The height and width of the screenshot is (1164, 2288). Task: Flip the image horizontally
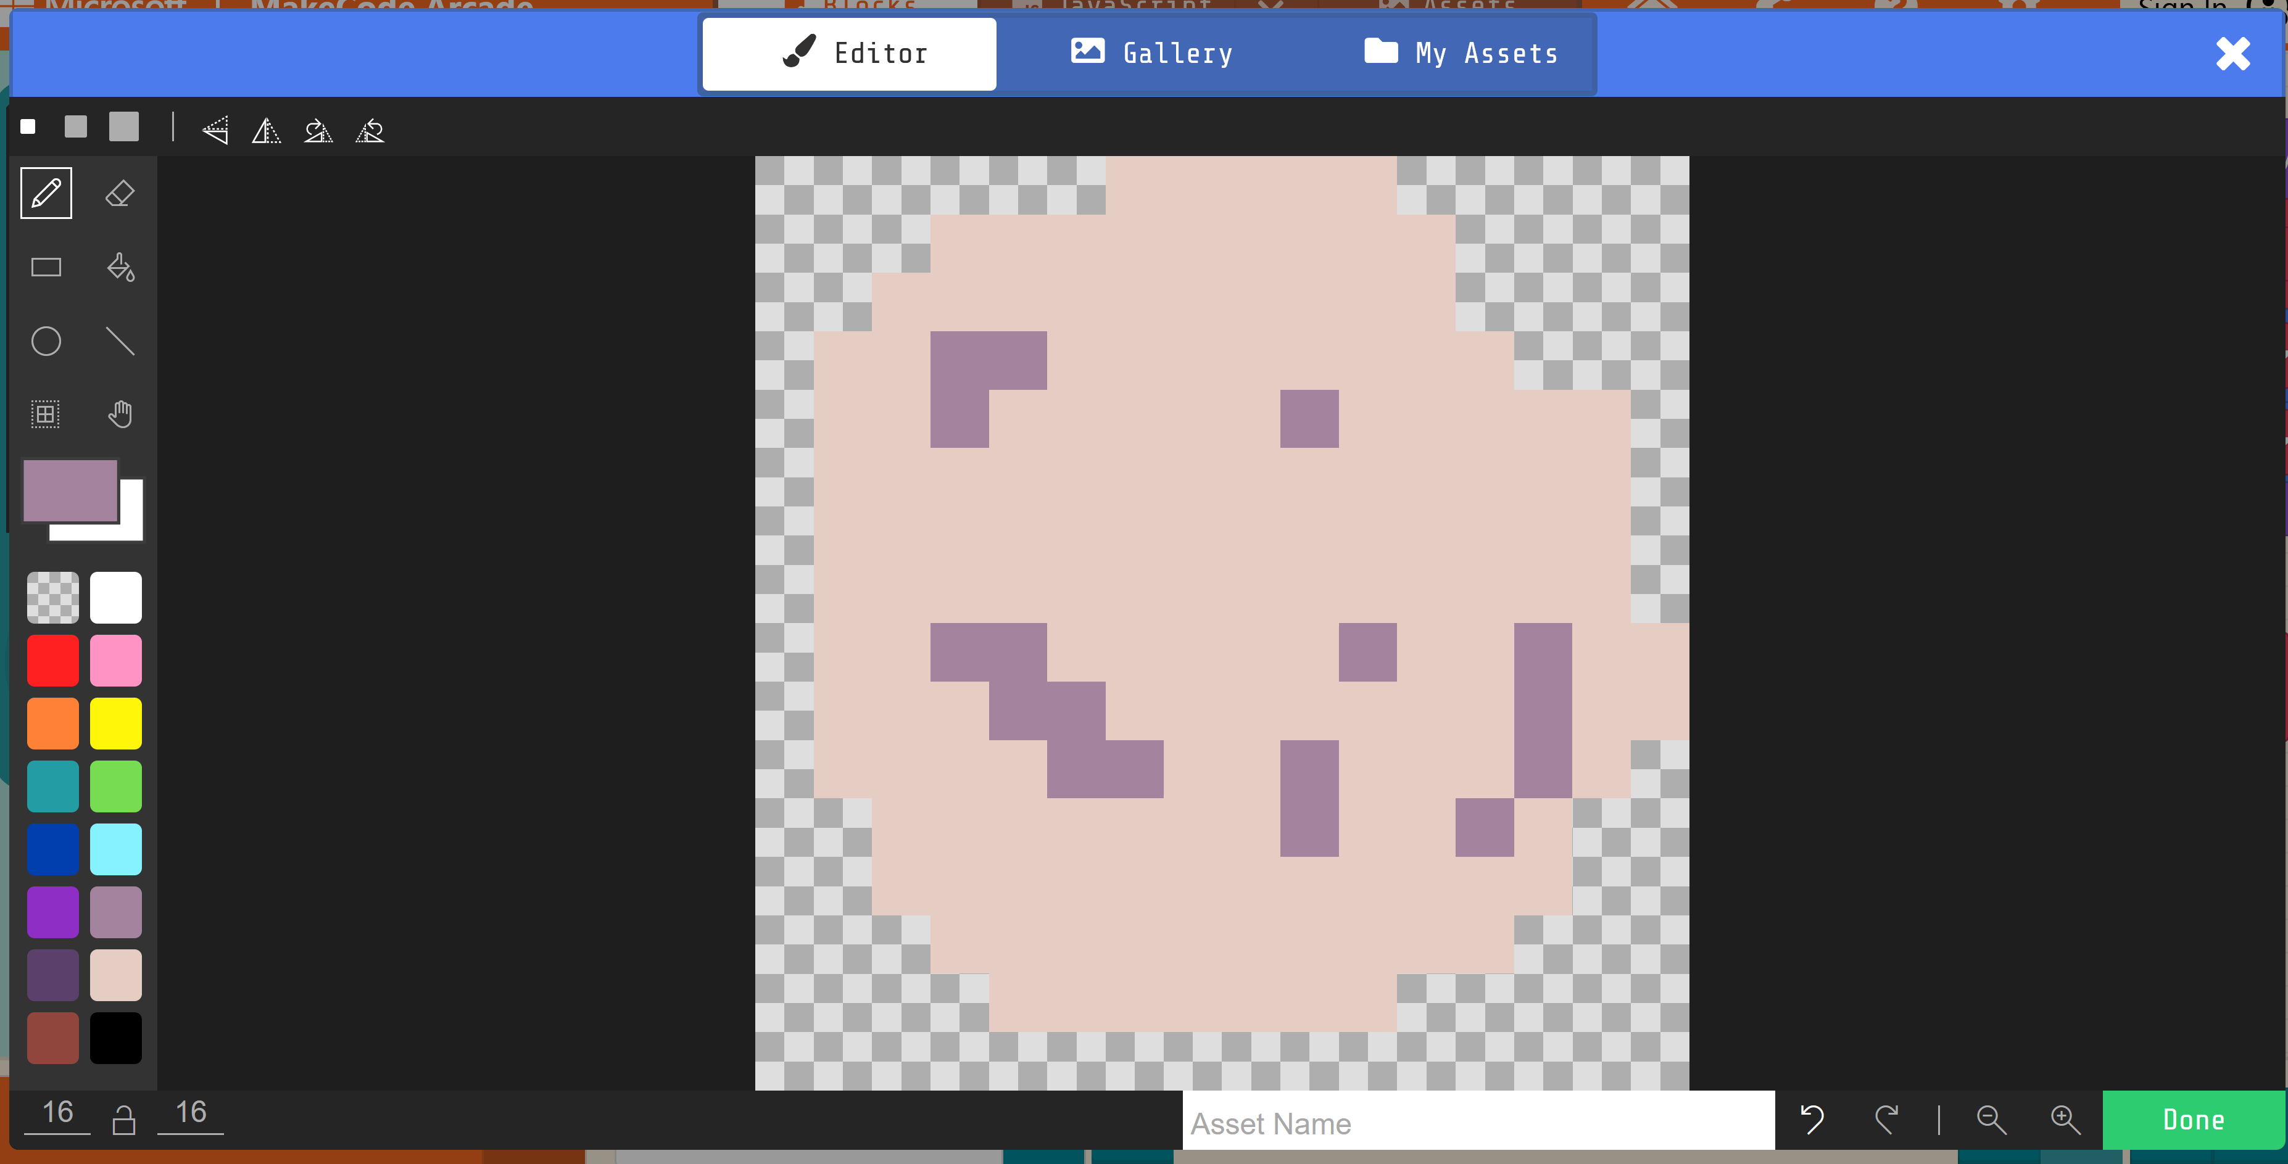[x=267, y=131]
